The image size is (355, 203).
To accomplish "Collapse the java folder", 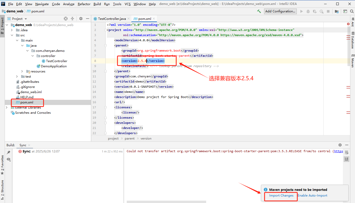I will click(22, 46).
